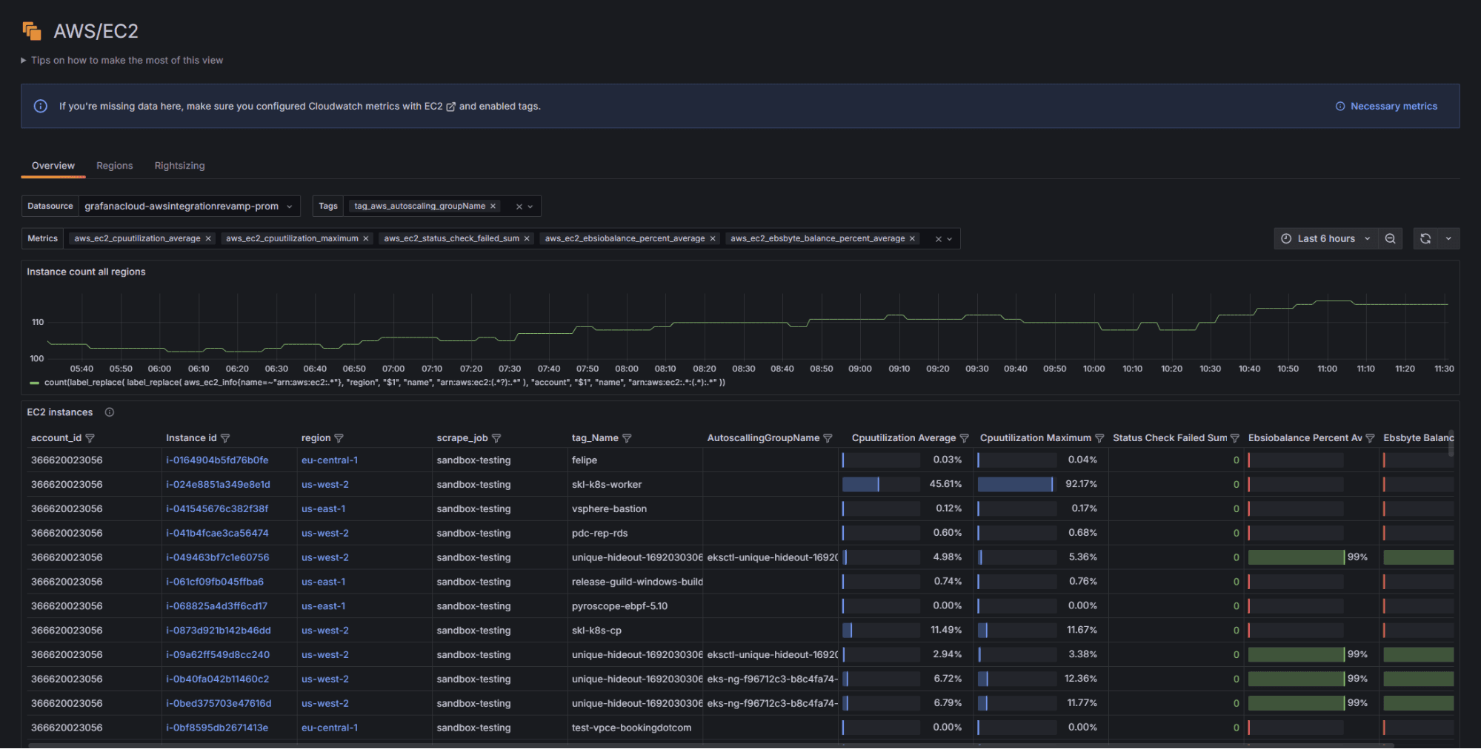The height and width of the screenshot is (749, 1481).
Task: Open the Last 6 hours time picker
Action: (x=1326, y=238)
